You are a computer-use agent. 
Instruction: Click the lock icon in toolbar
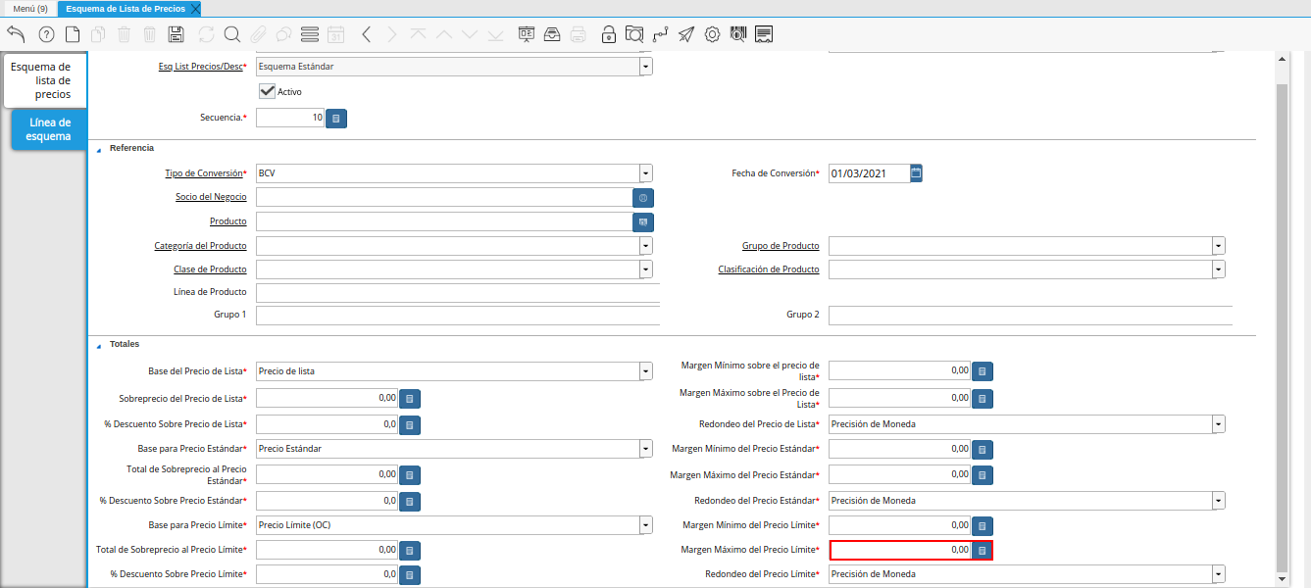[x=609, y=34]
